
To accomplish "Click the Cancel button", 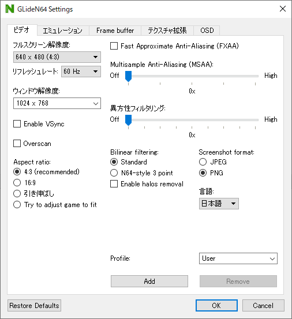I will point(263,305).
